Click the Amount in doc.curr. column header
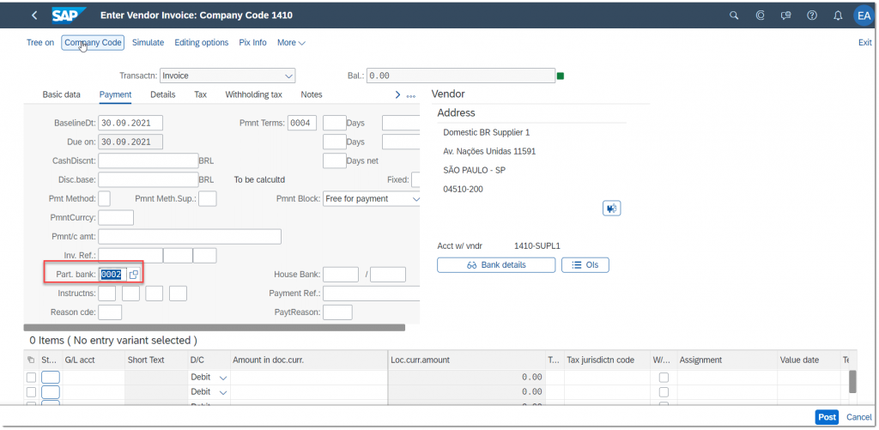879x430 pixels. 308,360
